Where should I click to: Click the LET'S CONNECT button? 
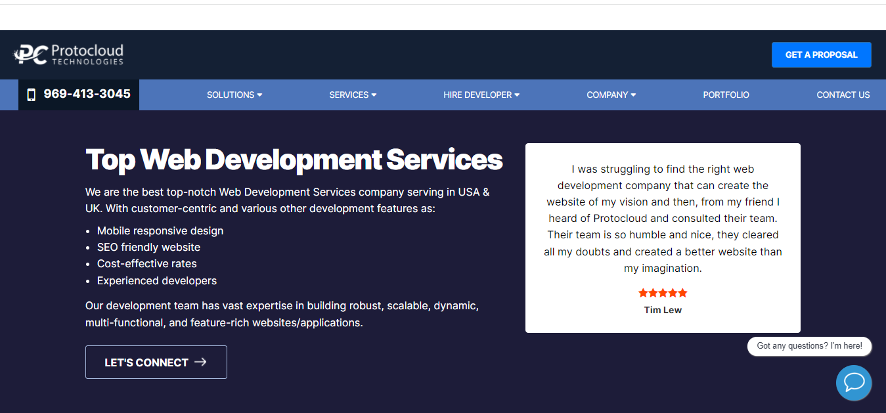tap(156, 362)
